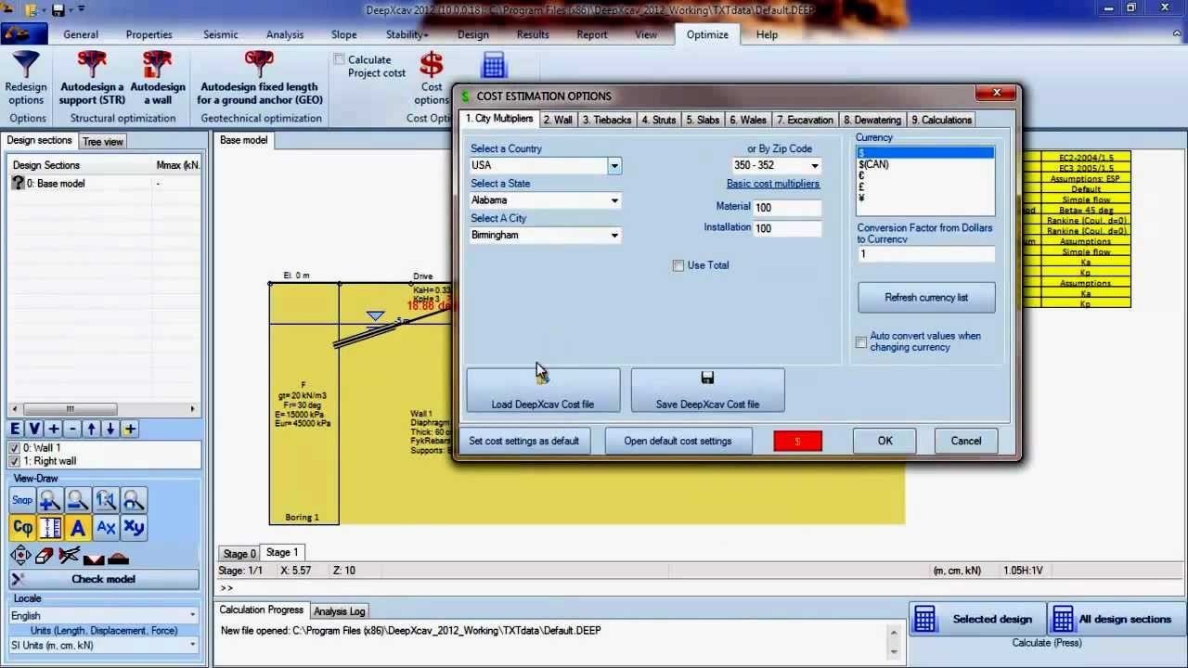Click the V design section button
This screenshot has width=1188, height=668.
click(x=34, y=429)
